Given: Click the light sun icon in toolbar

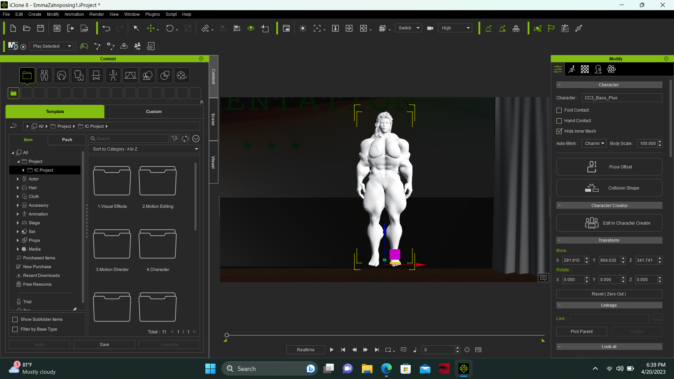Looking at the screenshot, I should [303, 28].
